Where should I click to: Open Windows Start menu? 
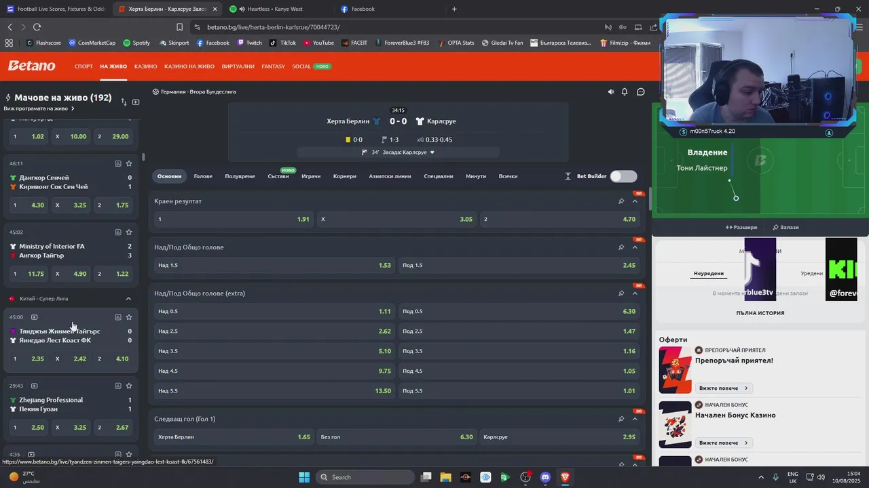point(304,477)
